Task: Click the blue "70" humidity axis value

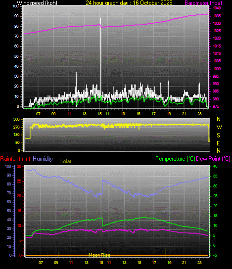Action: [9, 193]
